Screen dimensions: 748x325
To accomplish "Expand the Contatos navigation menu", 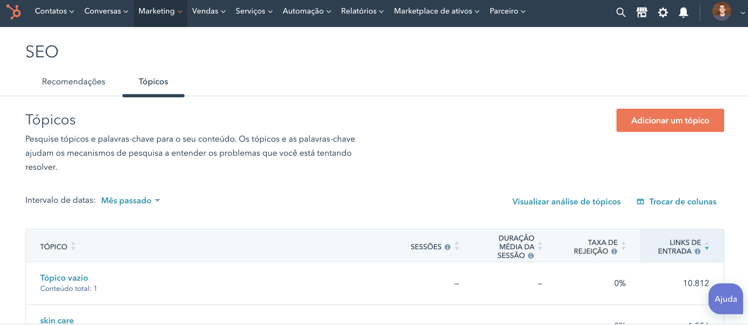I will [x=54, y=11].
